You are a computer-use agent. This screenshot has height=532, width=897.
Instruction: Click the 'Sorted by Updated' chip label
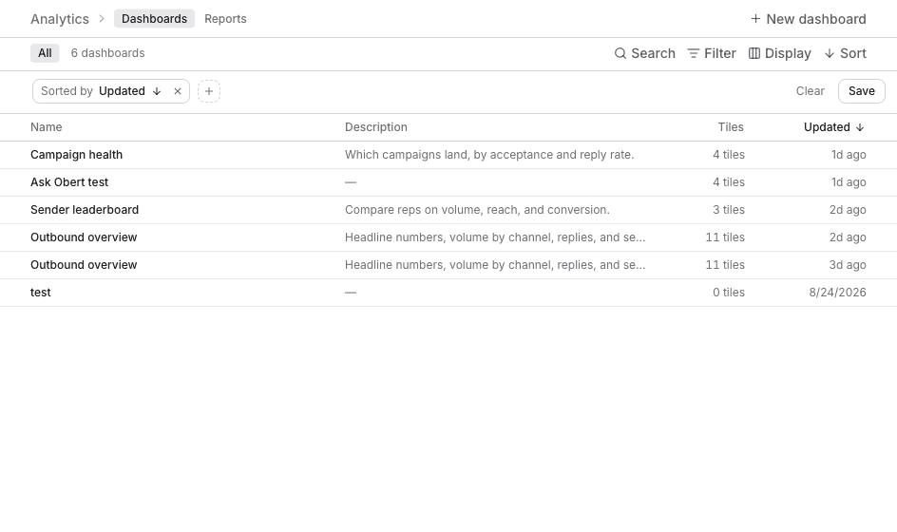click(x=93, y=91)
